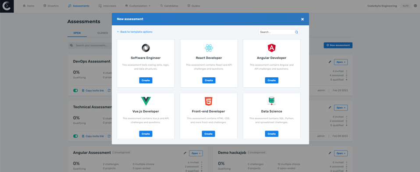420x172 pixels.
Task: Create the Vue.js Developer assessment
Action: point(146,134)
